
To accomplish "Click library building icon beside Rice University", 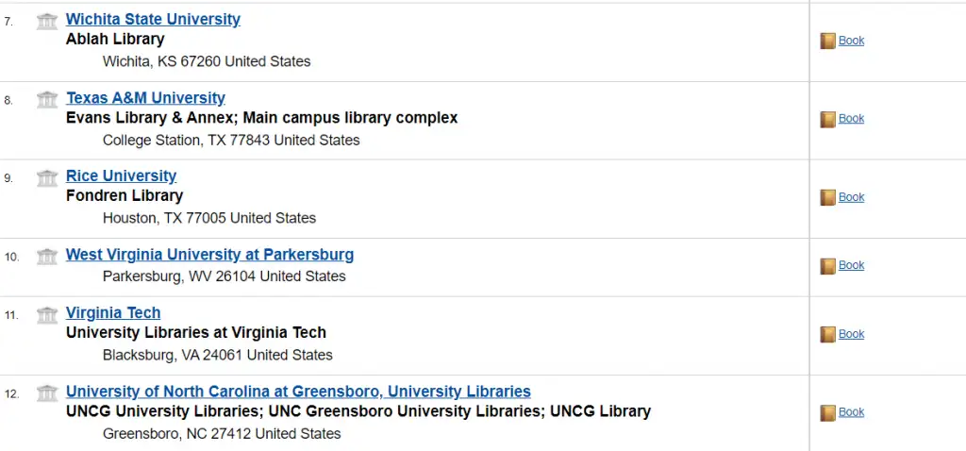I will [47, 177].
